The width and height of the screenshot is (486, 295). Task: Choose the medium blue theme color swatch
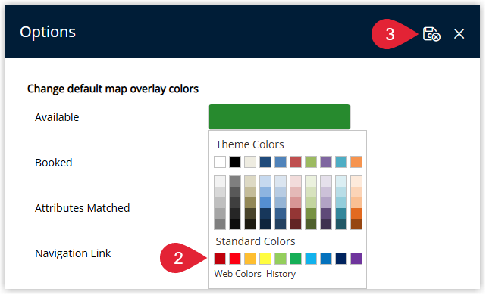click(281, 162)
